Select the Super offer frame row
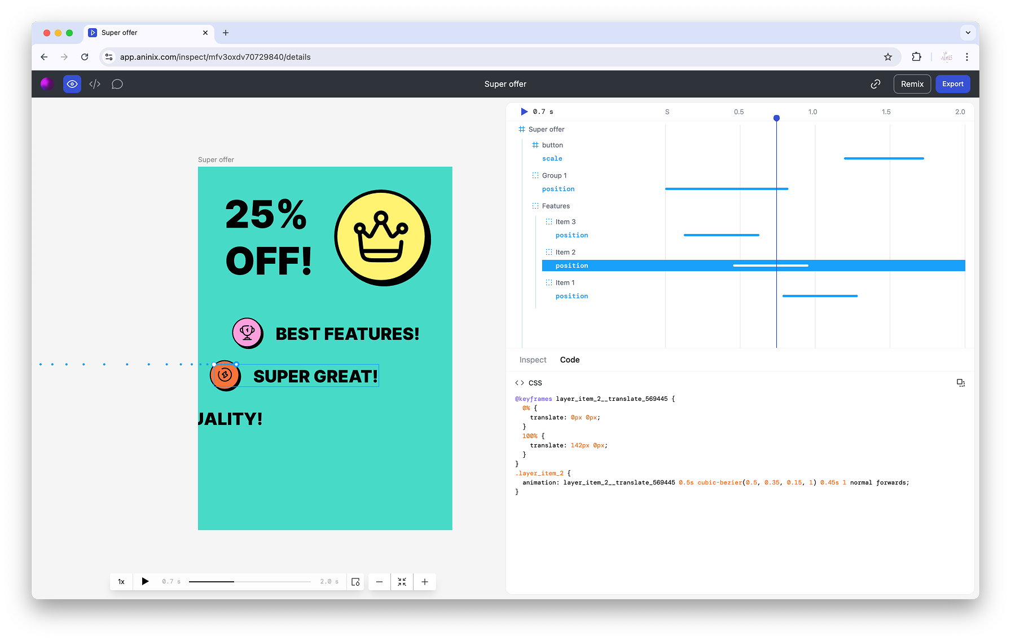 [x=546, y=129]
